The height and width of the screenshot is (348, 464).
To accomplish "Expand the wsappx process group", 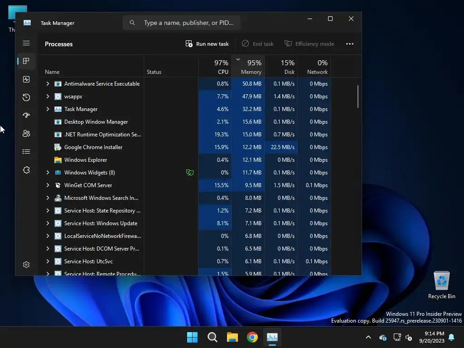I will [48, 97].
